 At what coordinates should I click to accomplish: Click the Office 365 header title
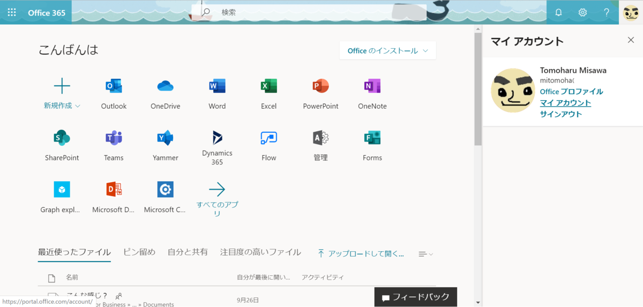tap(47, 12)
